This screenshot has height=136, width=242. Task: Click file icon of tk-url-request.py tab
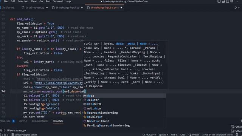point(23,8)
